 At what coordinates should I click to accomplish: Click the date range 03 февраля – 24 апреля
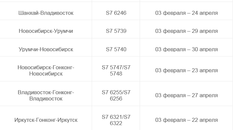point(186,13)
